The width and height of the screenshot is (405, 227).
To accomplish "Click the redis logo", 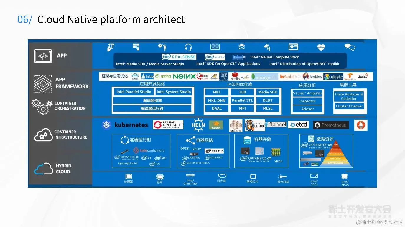I will pyautogui.click(x=235, y=77).
